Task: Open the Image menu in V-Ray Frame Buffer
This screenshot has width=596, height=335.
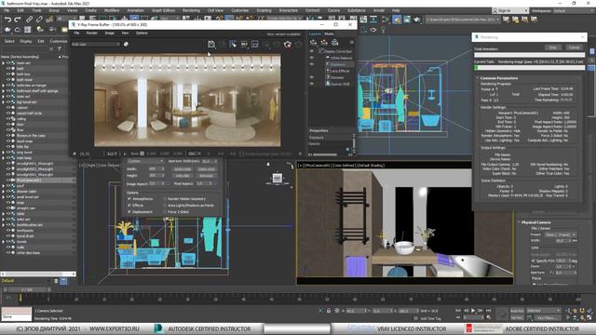Action: pyautogui.click(x=109, y=33)
